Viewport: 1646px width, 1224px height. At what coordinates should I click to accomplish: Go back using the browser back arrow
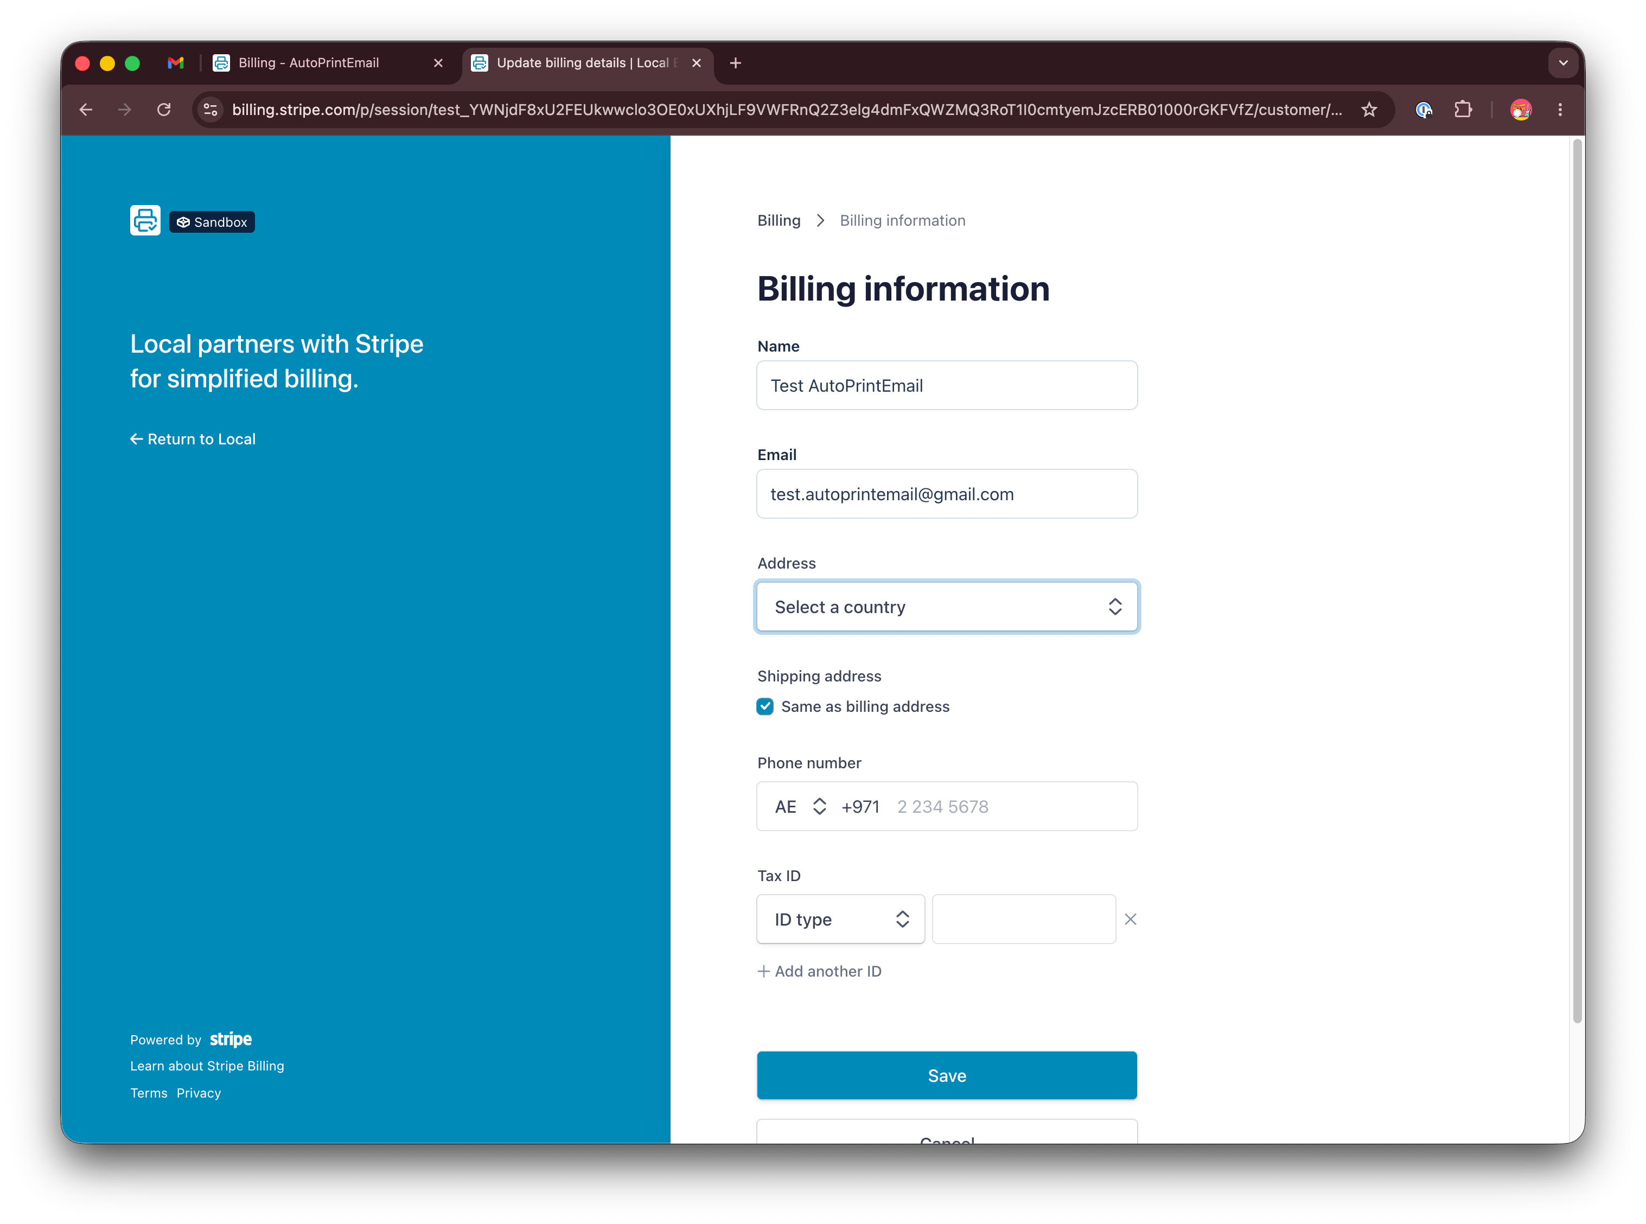[86, 110]
